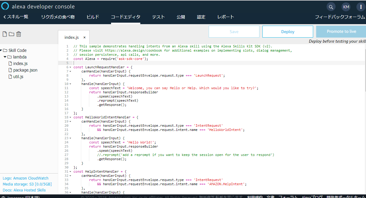
Task: Collapse the Skill Code tree node
Action: coord(1,50)
